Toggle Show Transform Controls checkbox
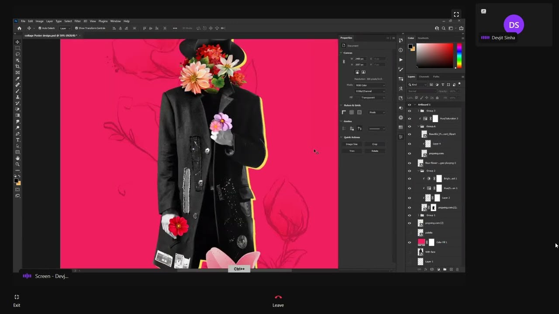 [76, 28]
